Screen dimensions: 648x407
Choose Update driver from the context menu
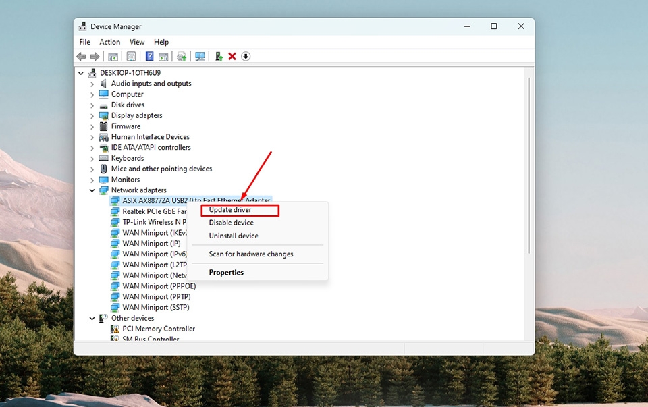click(x=230, y=210)
